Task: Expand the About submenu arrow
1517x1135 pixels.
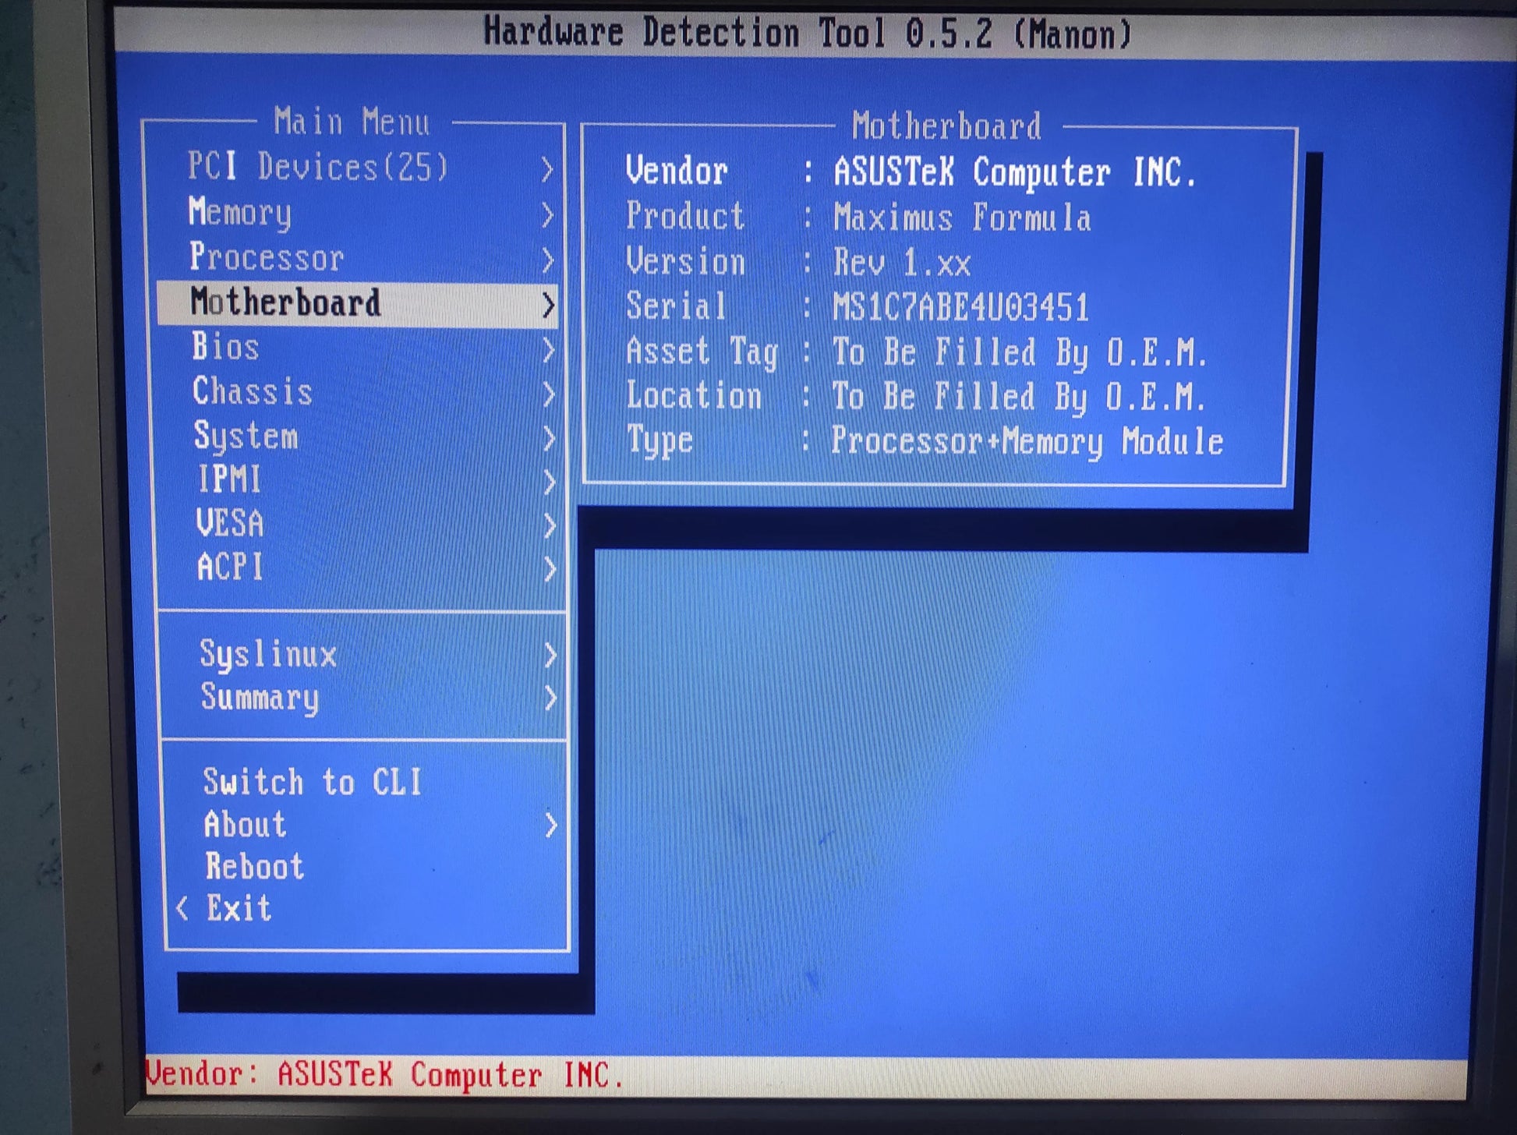Action: (551, 825)
